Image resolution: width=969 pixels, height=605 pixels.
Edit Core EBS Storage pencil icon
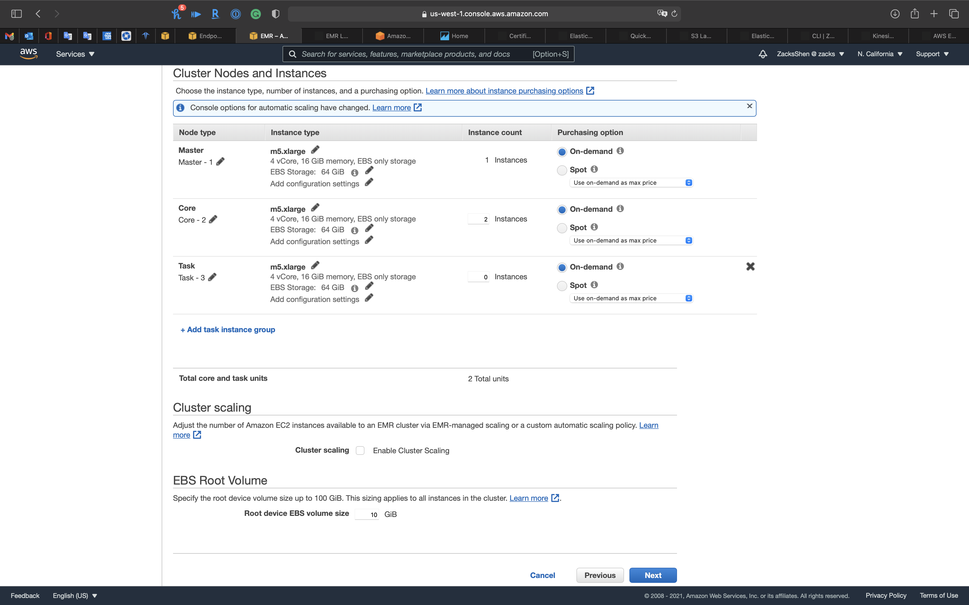coord(369,228)
